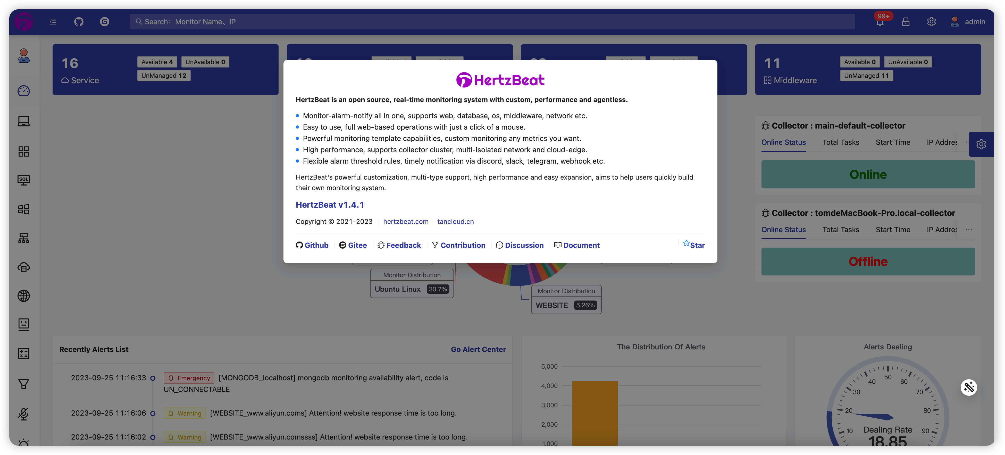Expand more tabs for tomdeMacBook-Pro collector

[969, 230]
